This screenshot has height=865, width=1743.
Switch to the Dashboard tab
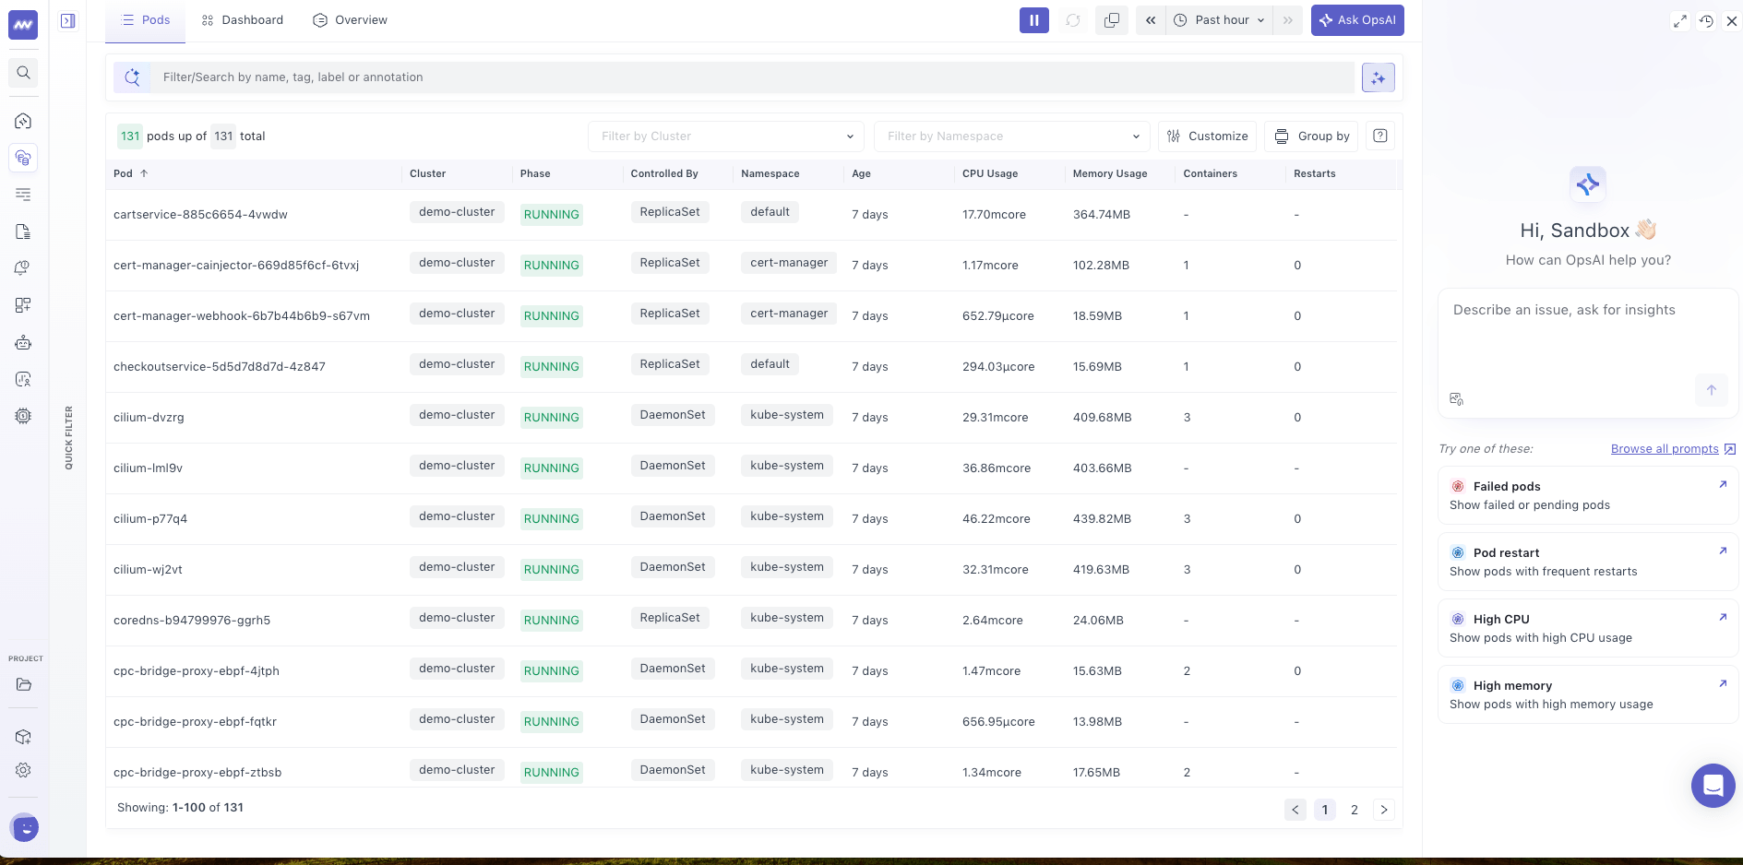pos(243,20)
